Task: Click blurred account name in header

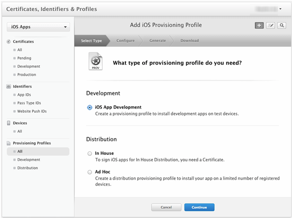Action: point(266,9)
